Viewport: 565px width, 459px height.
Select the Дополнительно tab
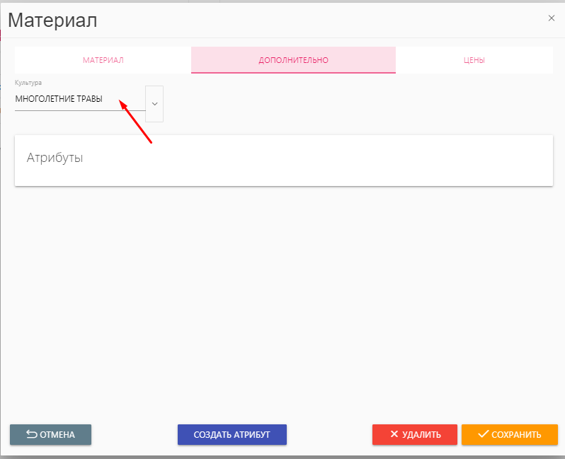[x=293, y=60]
